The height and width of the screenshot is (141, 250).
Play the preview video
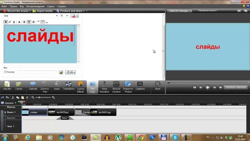point(207,87)
